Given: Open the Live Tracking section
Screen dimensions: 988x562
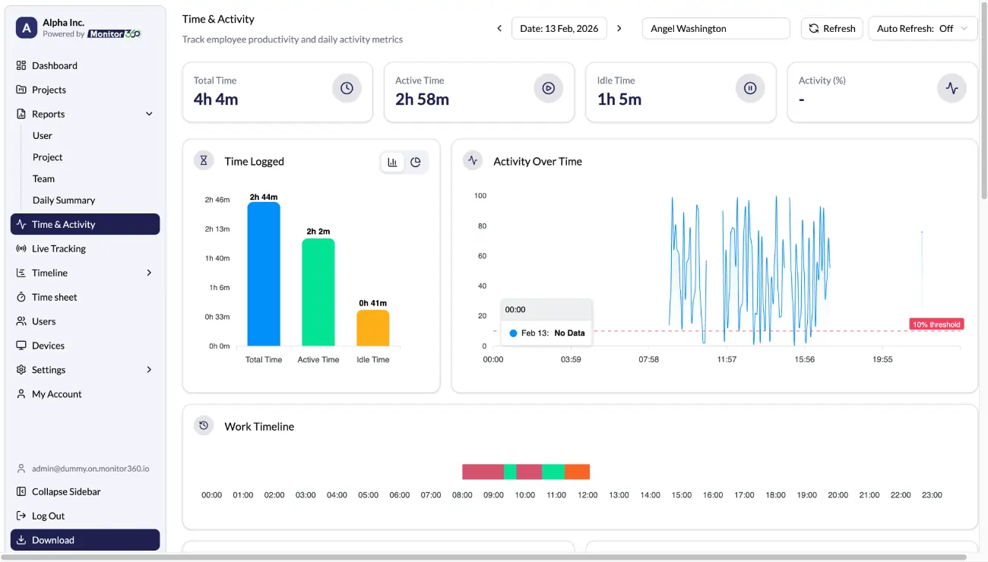Looking at the screenshot, I should tap(58, 248).
